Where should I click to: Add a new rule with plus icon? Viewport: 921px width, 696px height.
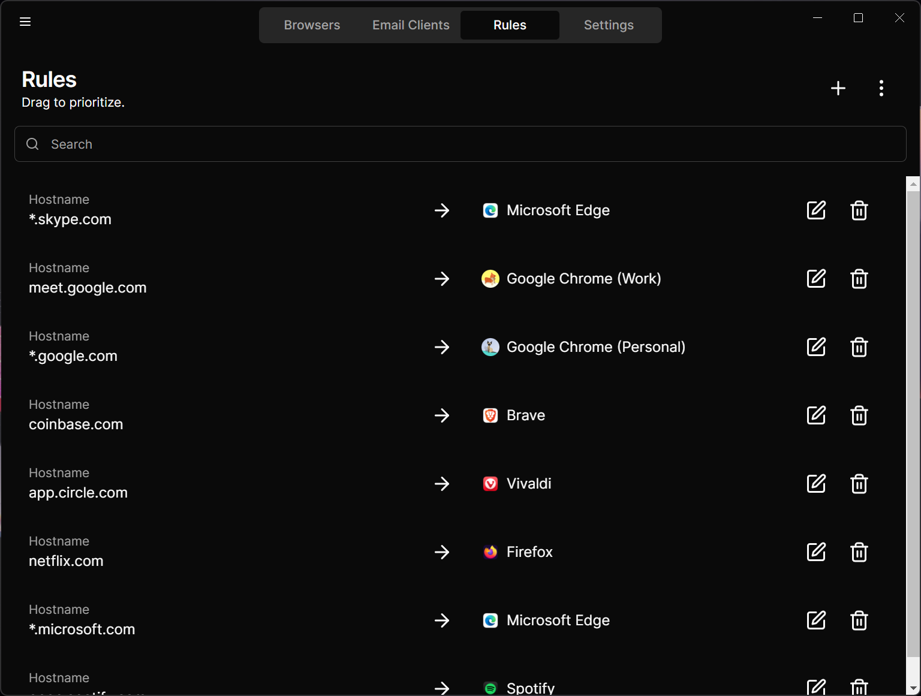coord(838,89)
